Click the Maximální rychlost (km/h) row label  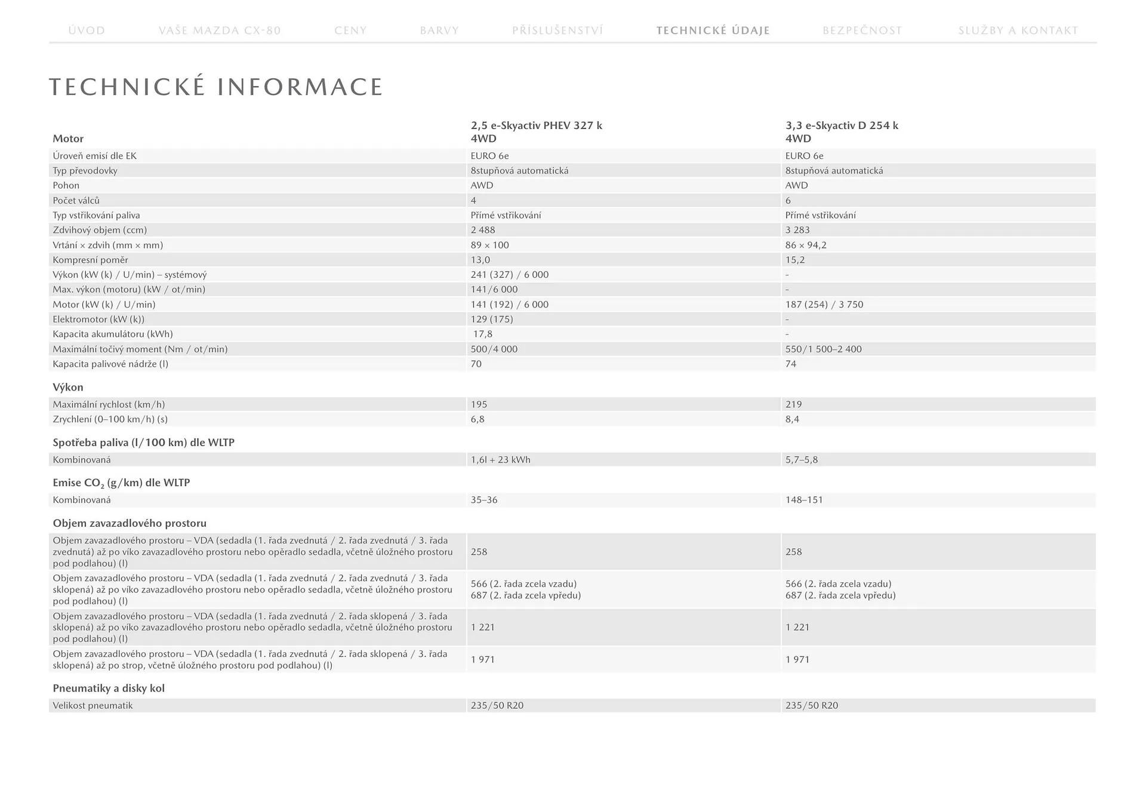[109, 404]
